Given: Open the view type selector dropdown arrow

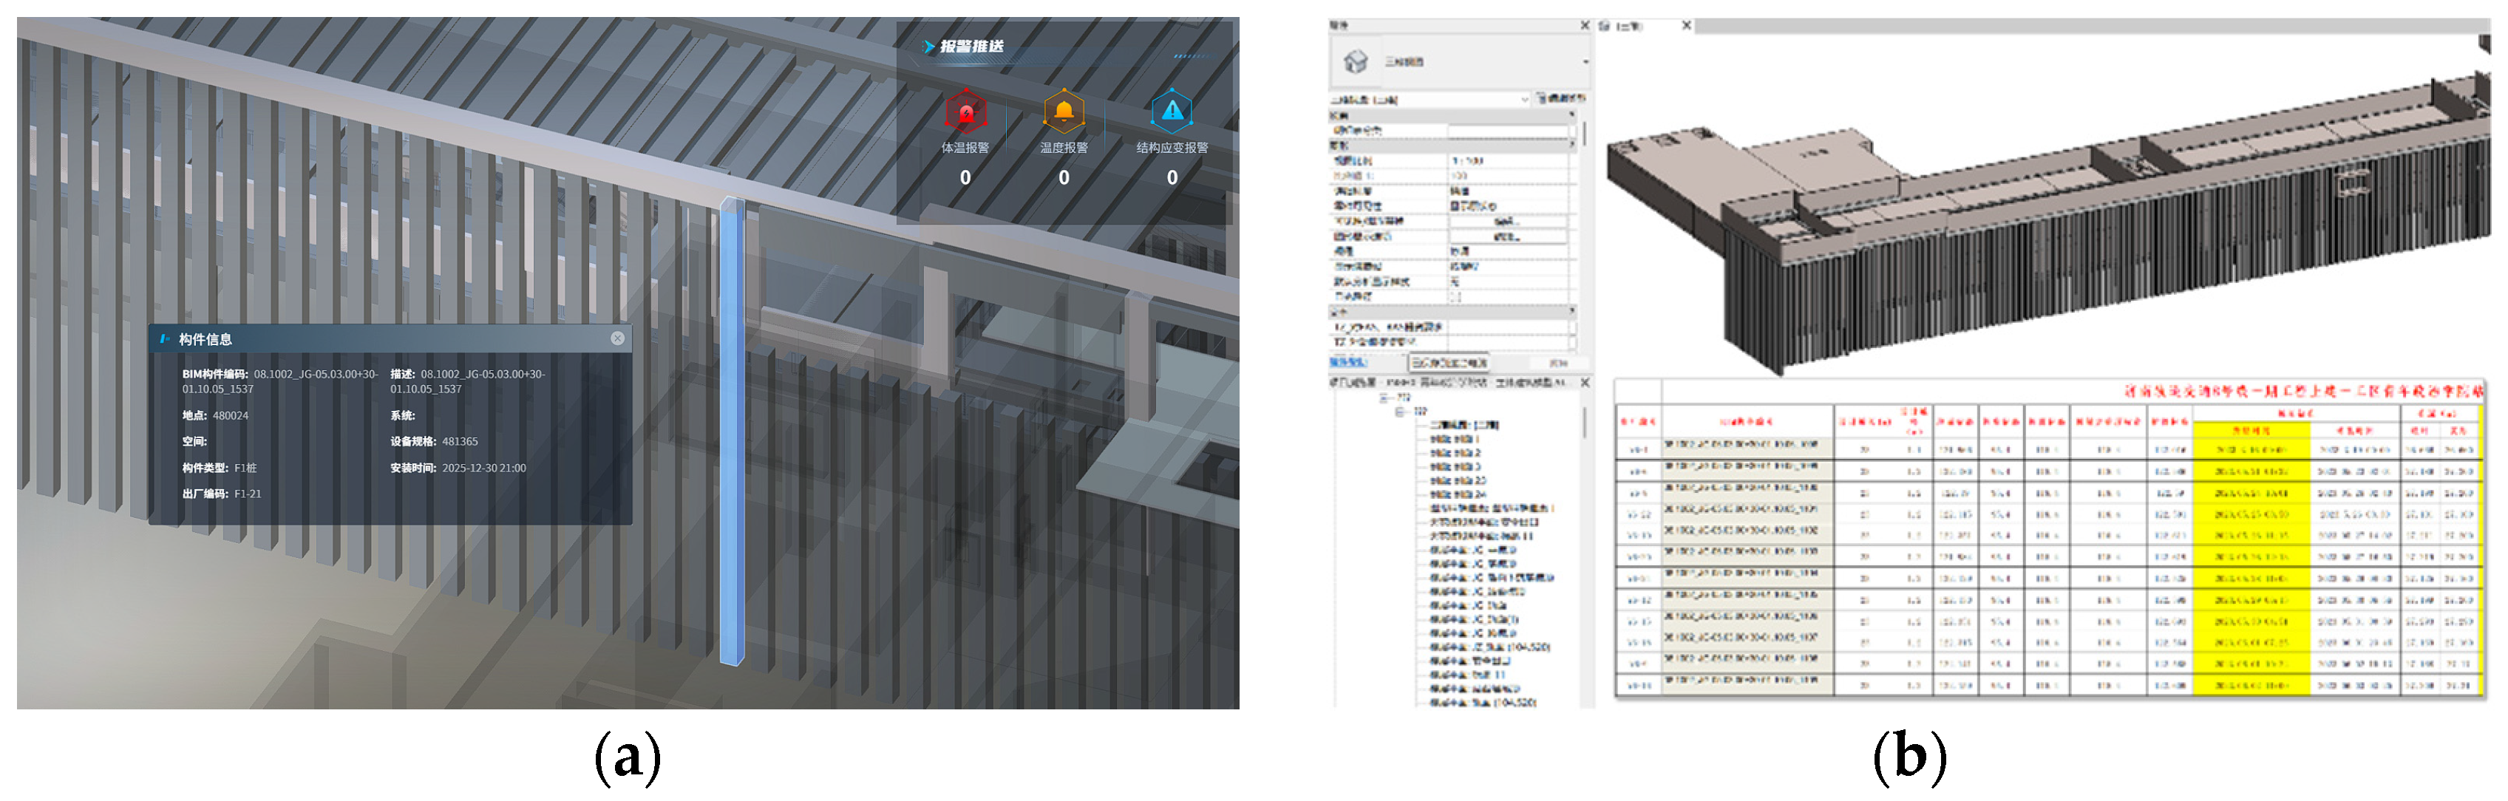Looking at the screenshot, I should pyautogui.click(x=1585, y=61).
